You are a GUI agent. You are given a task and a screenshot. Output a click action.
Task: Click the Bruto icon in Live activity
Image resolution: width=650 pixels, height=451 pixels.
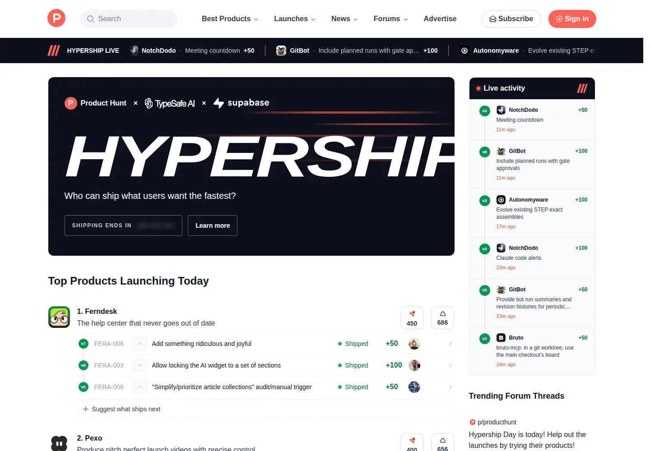[x=501, y=338]
